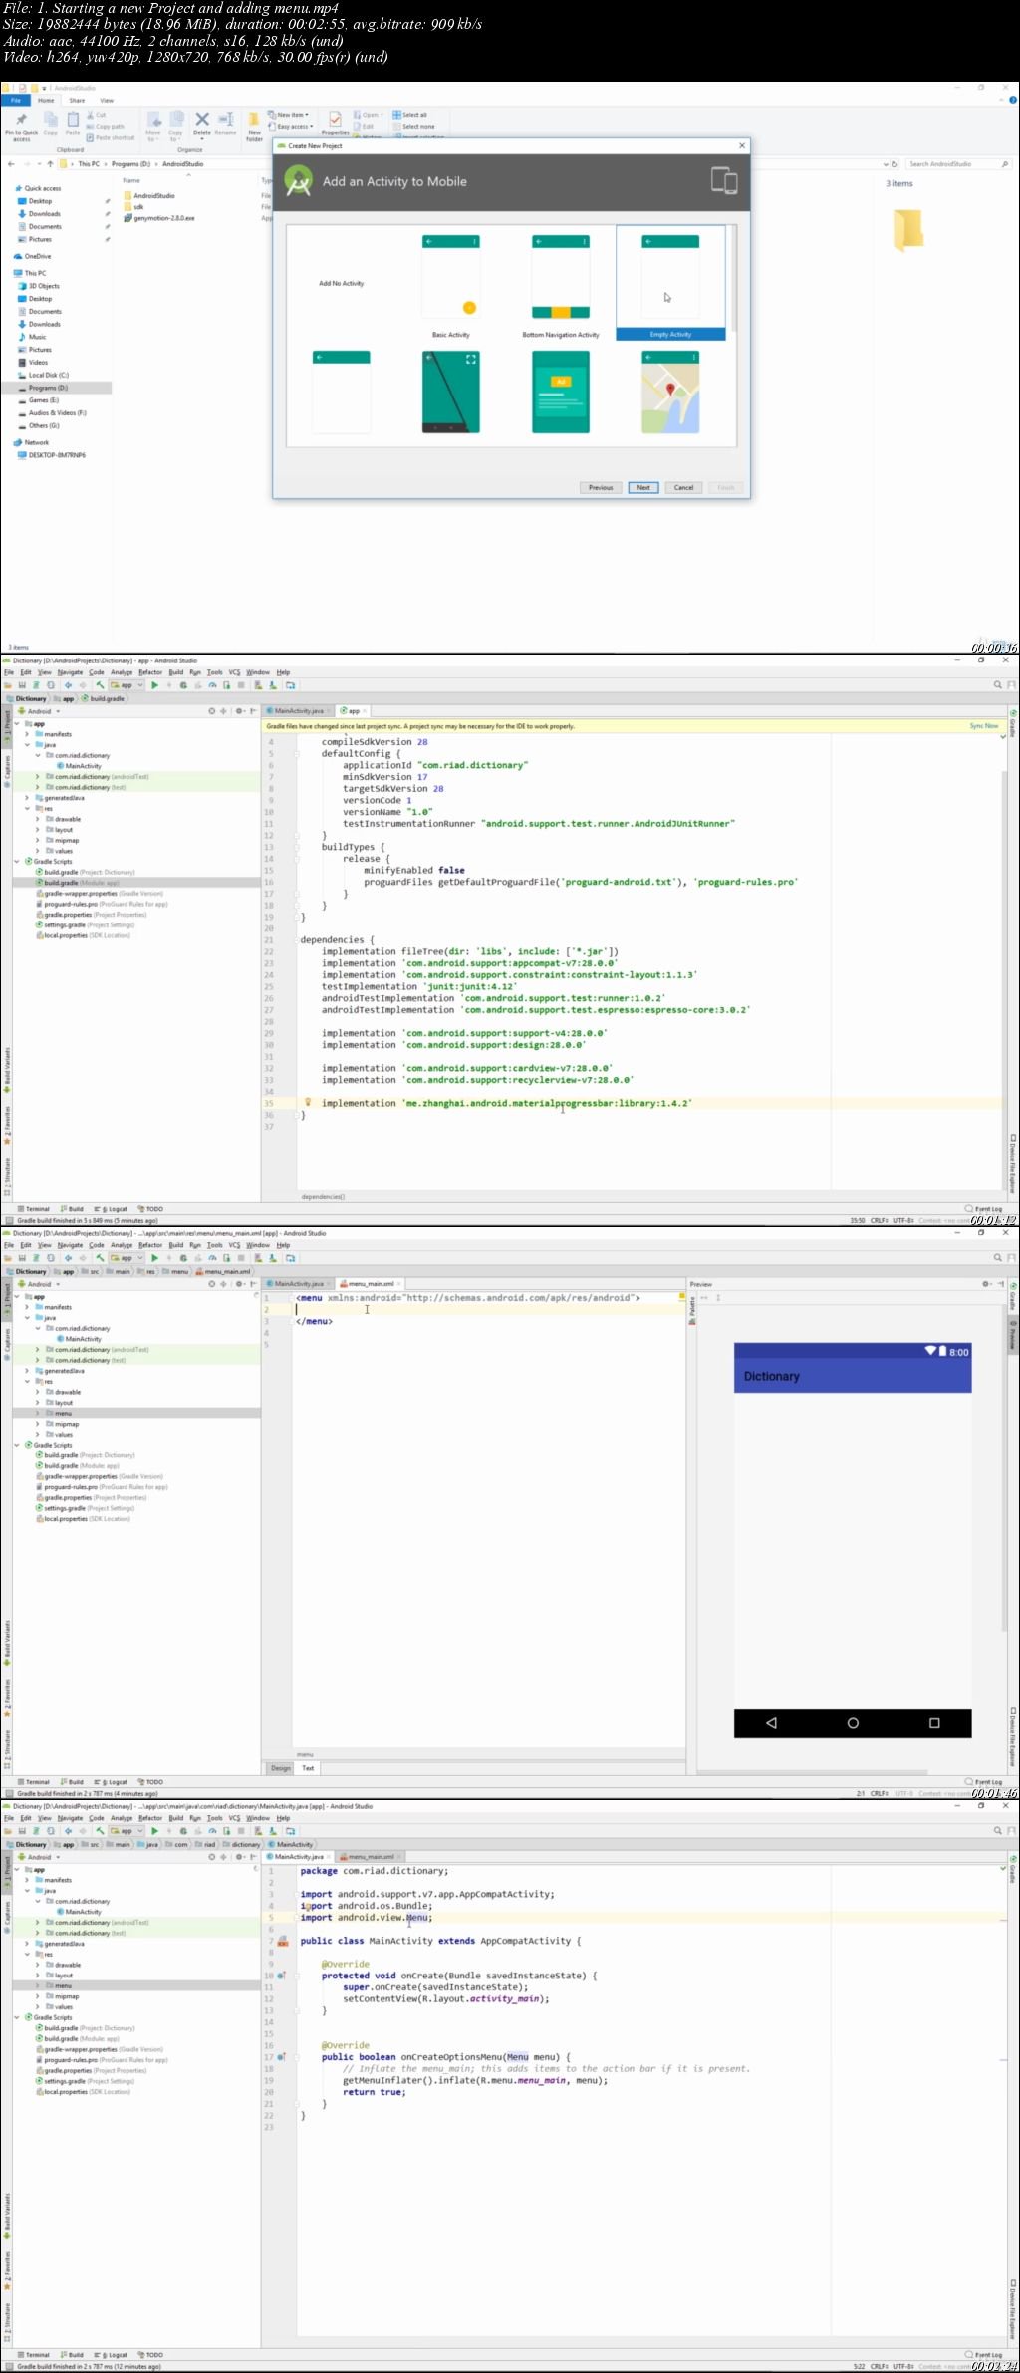The width and height of the screenshot is (1020, 2373).
Task: Open Terminal tool tab in build.gradle window
Action: pyautogui.click(x=34, y=1209)
